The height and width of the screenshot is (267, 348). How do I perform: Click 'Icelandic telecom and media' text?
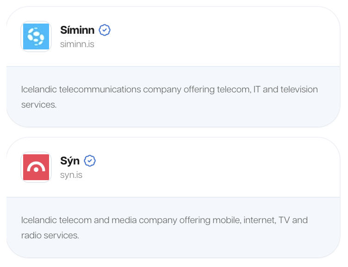[79, 220]
